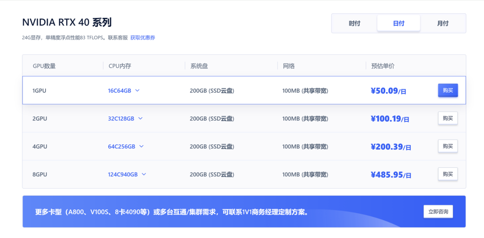Image resolution: width=484 pixels, height=238 pixels.
Task: Expand the 124C940GB CPU memory dropdown
Action: coord(127,174)
